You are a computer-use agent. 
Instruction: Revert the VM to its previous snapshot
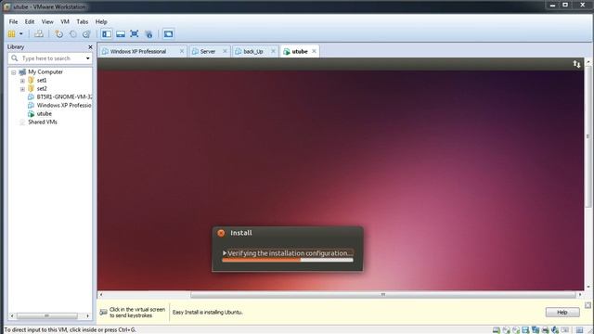point(72,34)
